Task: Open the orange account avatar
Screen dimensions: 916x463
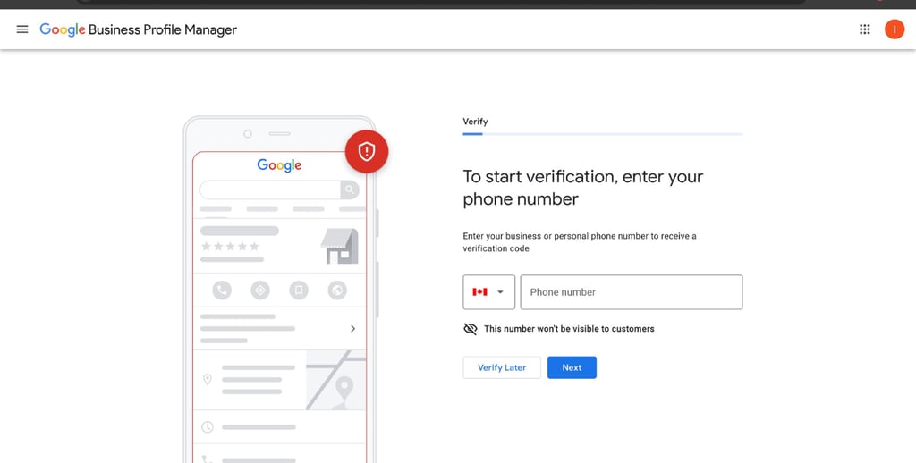Action: (894, 29)
